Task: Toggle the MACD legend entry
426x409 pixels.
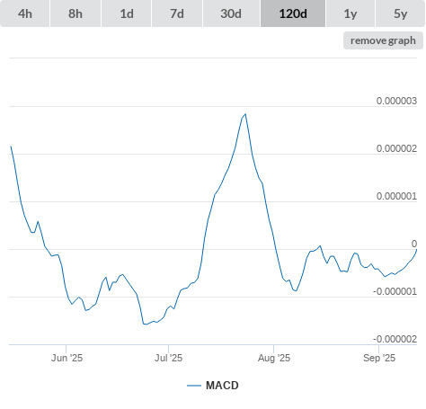Action: pos(213,386)
